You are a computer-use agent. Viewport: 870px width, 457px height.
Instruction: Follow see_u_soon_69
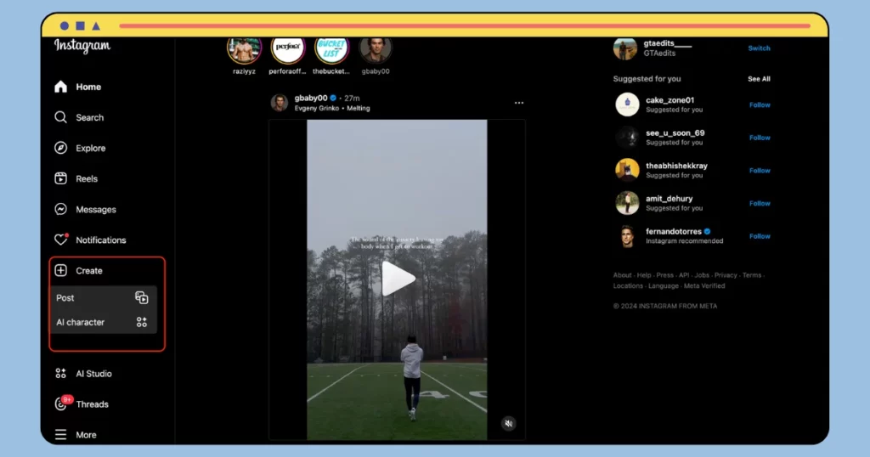[760, 138]
